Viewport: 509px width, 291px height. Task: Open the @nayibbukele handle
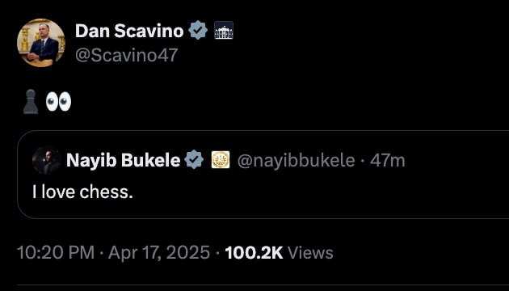[x=296, y=160]
